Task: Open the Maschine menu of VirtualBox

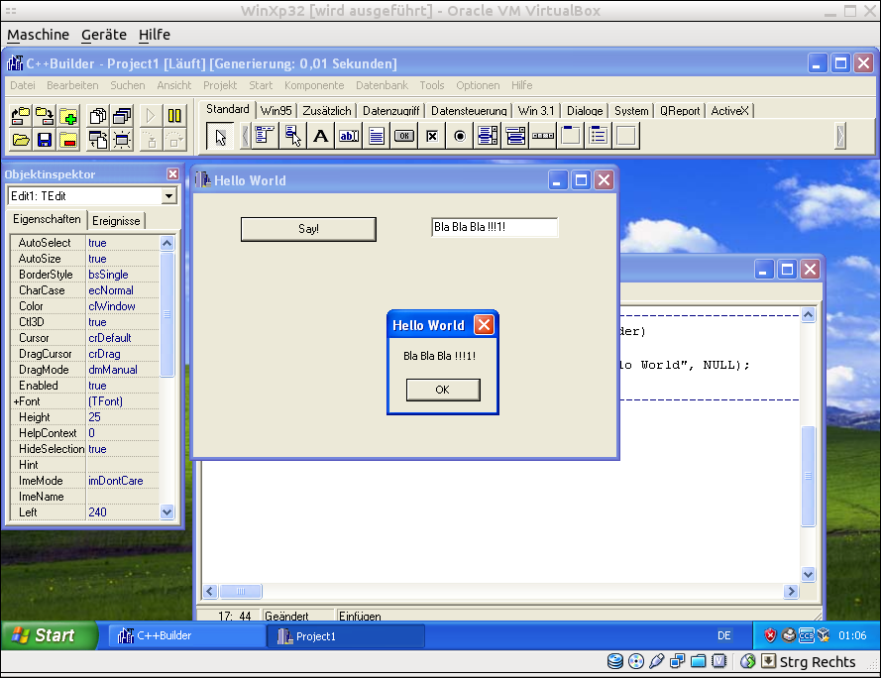Action: click(39, 35)
